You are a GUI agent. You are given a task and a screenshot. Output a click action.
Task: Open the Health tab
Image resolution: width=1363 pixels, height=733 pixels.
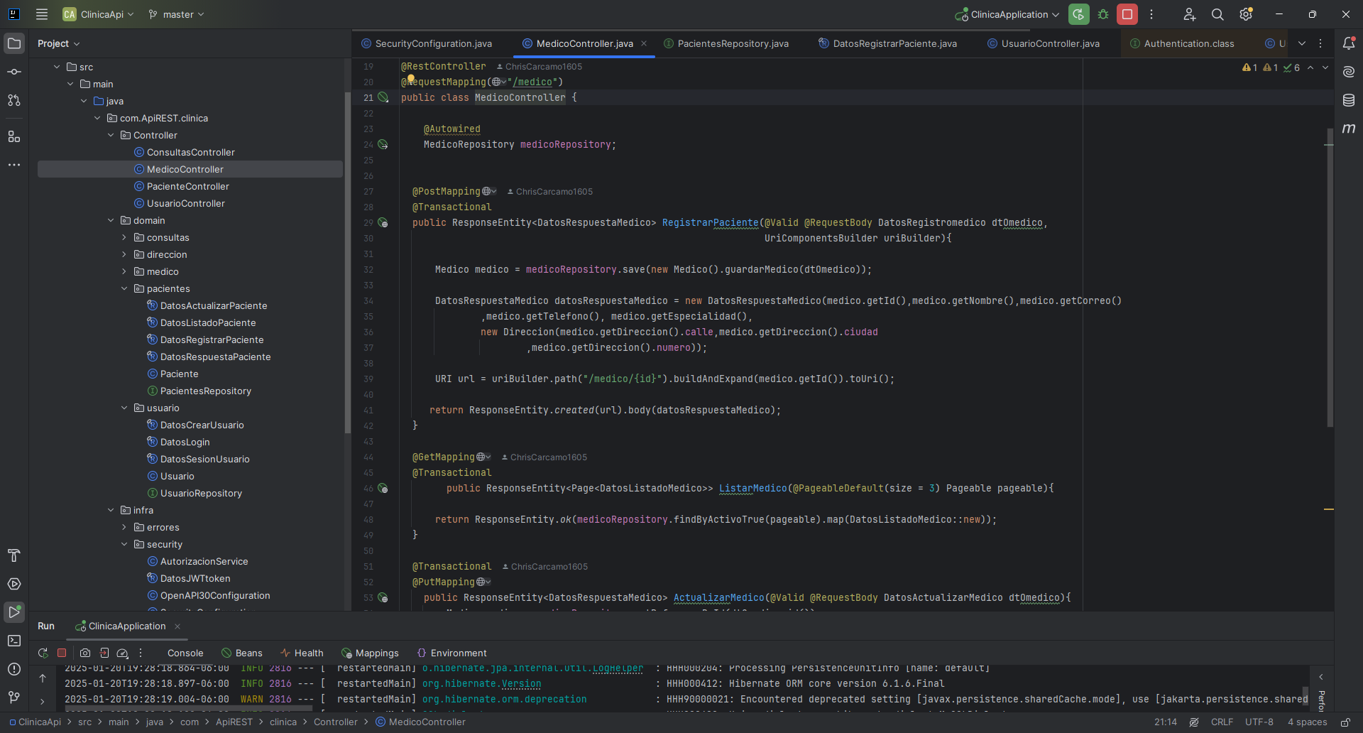302,653
